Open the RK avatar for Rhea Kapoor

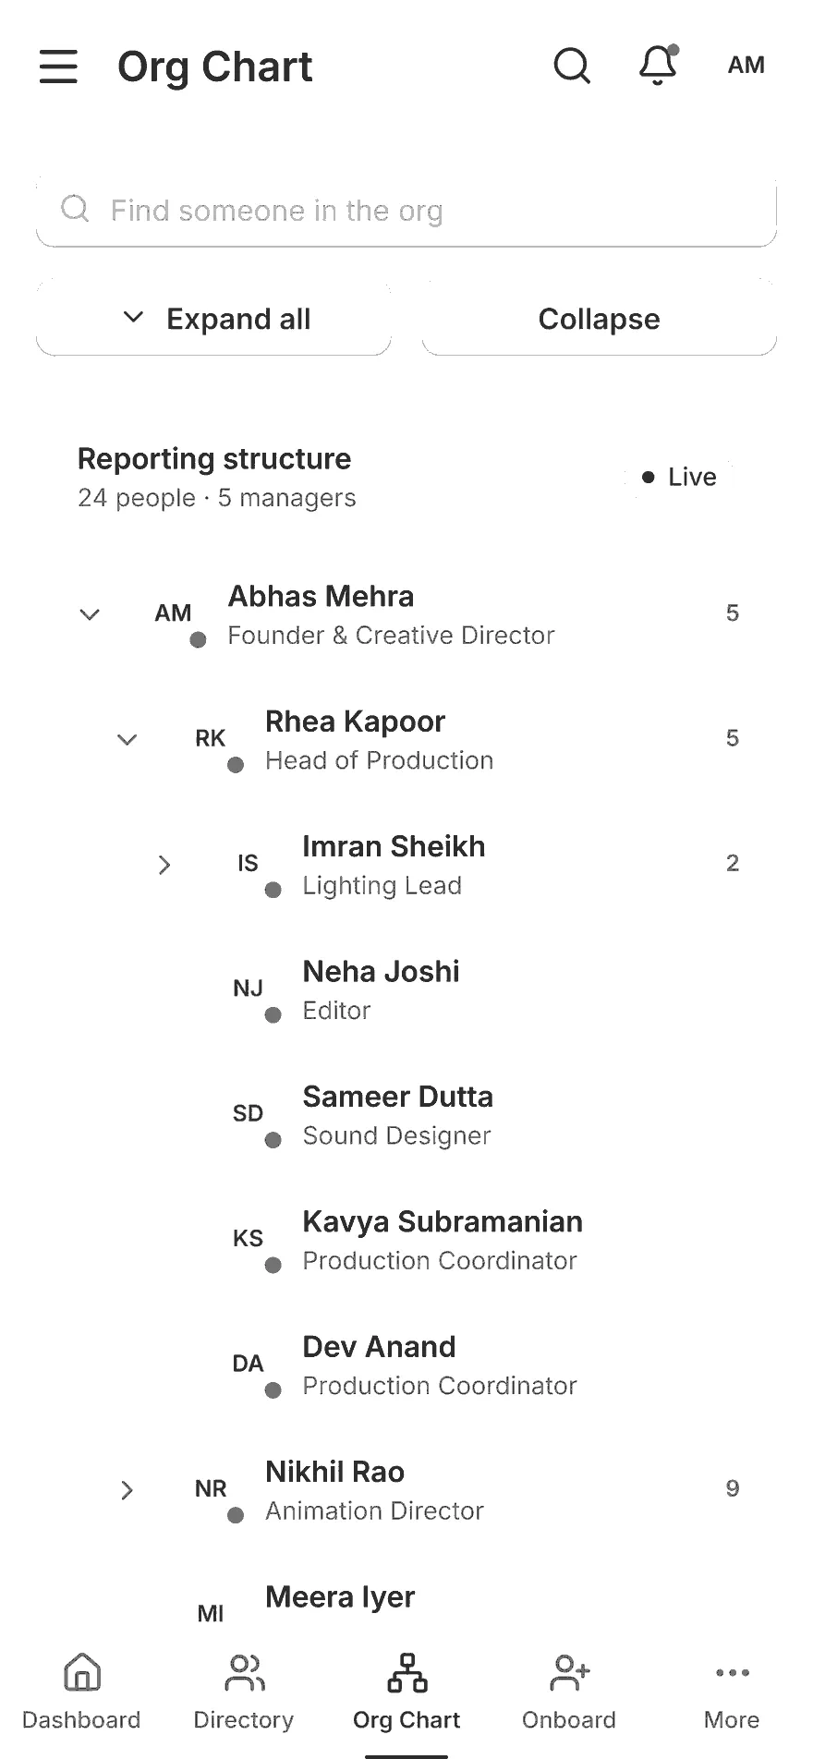pyautogui.click(x=211, y=738)
